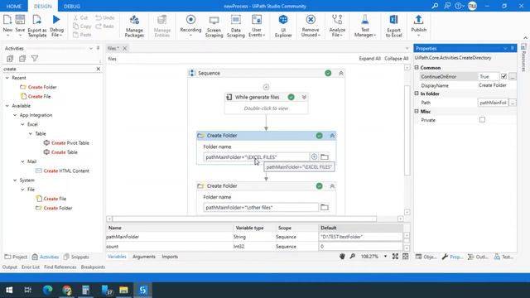Screen dimensions: 530x298
Task: Open Data Scraping tool
Action: tap(235, 26)
